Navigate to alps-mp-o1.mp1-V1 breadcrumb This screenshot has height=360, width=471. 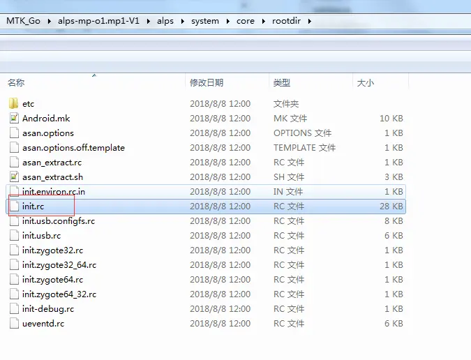98,21
